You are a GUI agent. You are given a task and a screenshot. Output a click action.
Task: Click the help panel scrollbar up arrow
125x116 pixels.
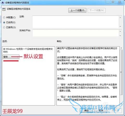point(121,48)
